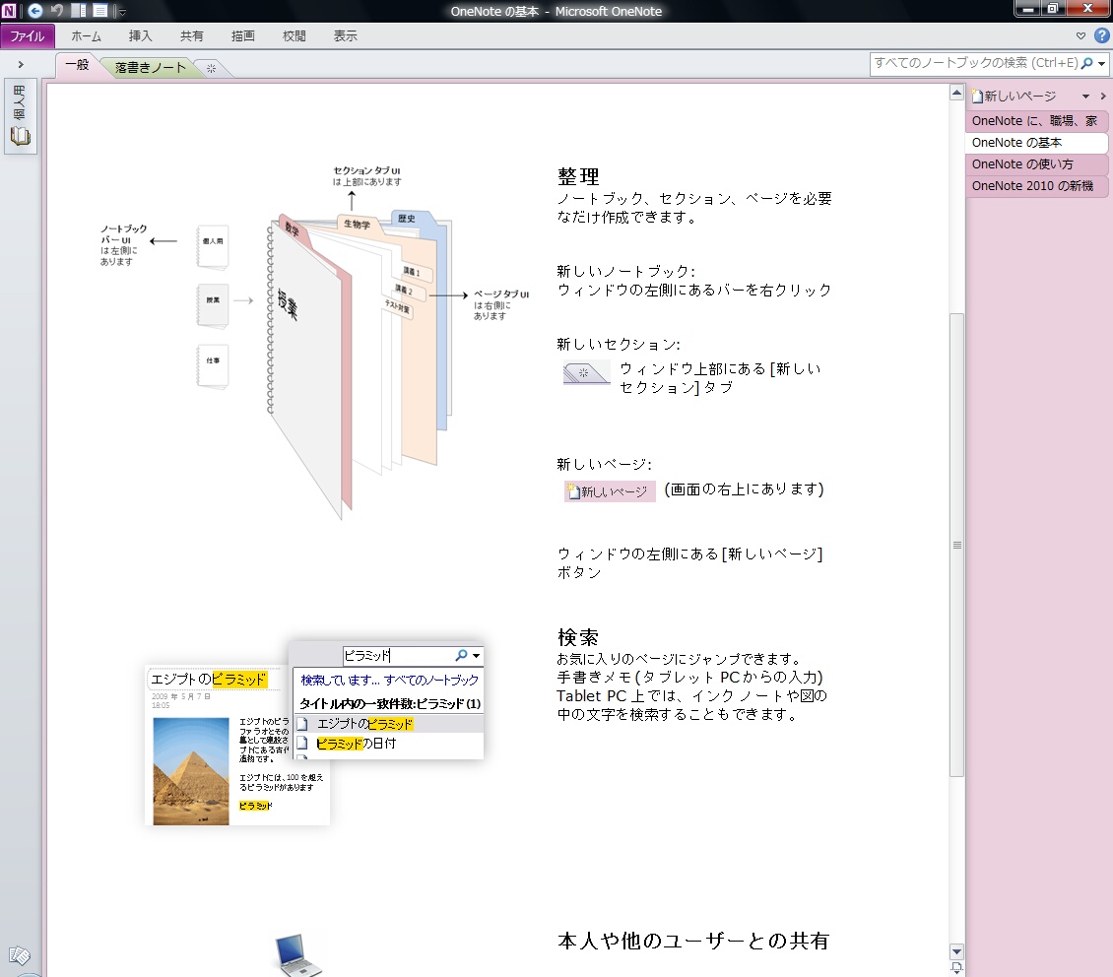Click the 新しいセクション: text
The image size is (1113, 977).
[x=619, y=344]
